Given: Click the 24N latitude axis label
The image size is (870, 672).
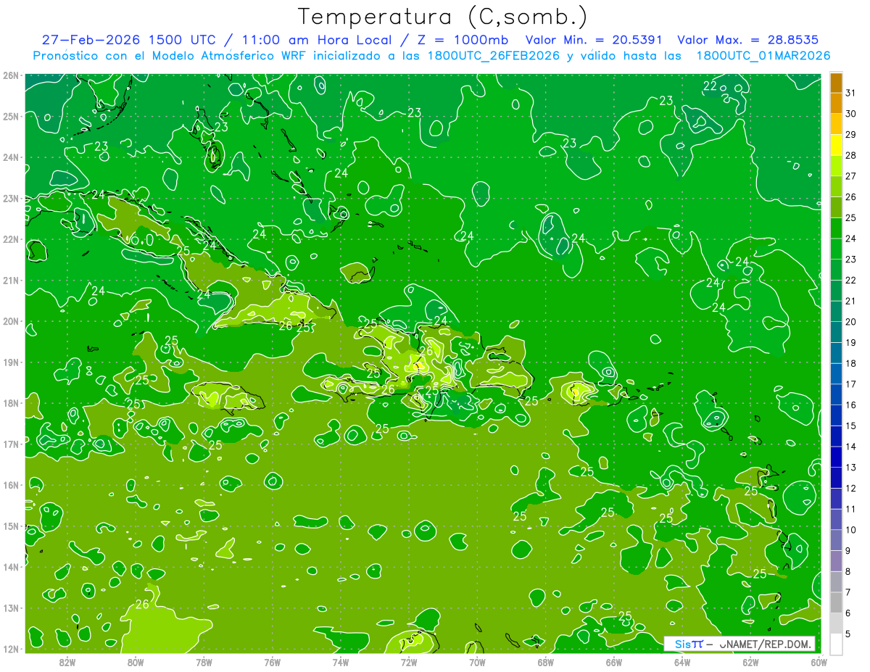Looking at the screenshot, I should point(11,157).
